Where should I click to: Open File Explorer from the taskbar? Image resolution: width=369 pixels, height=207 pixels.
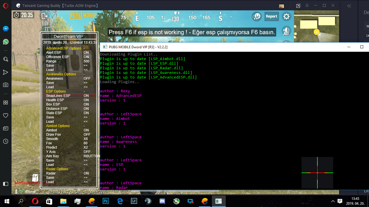pyautogui.click(x=63, y=201)
